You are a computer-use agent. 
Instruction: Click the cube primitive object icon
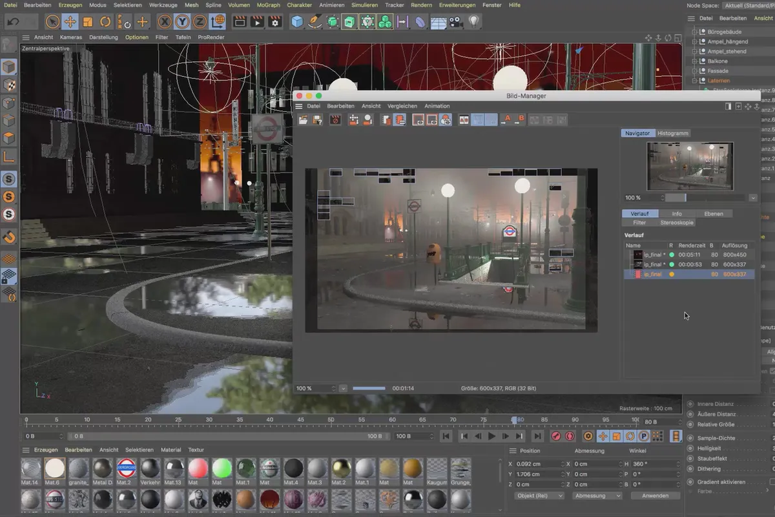[297, 22]
